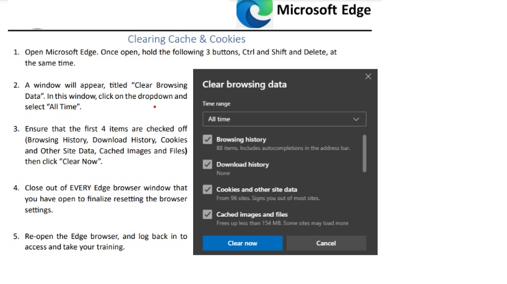Close the Clear browsing data dialog
The width and height of the screenshot is (507, 284).
[x=368, y=77]
